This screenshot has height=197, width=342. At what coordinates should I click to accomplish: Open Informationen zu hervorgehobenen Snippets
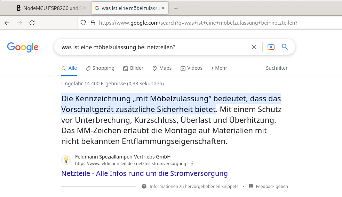click(194, 187)
